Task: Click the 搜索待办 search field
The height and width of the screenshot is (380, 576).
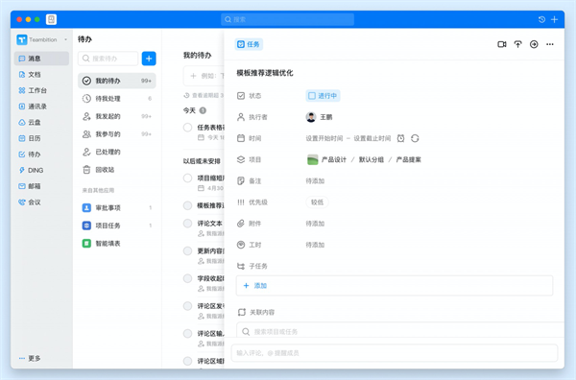Action: (x=108, y=59)
